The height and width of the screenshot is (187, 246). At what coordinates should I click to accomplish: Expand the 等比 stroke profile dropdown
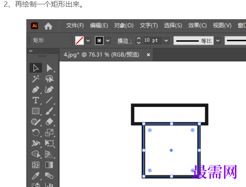tap(218, 41)
